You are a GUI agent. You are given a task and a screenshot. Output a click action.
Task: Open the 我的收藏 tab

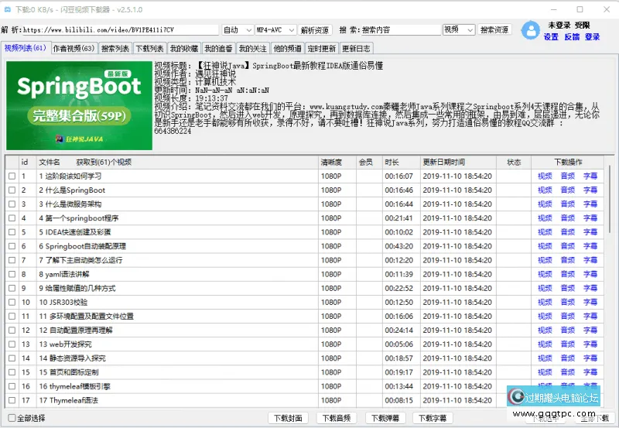pyautogui.click(x=184, y=49)
